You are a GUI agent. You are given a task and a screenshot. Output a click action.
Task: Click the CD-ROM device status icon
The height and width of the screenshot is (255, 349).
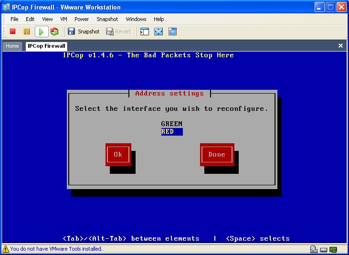click(314, 249)
